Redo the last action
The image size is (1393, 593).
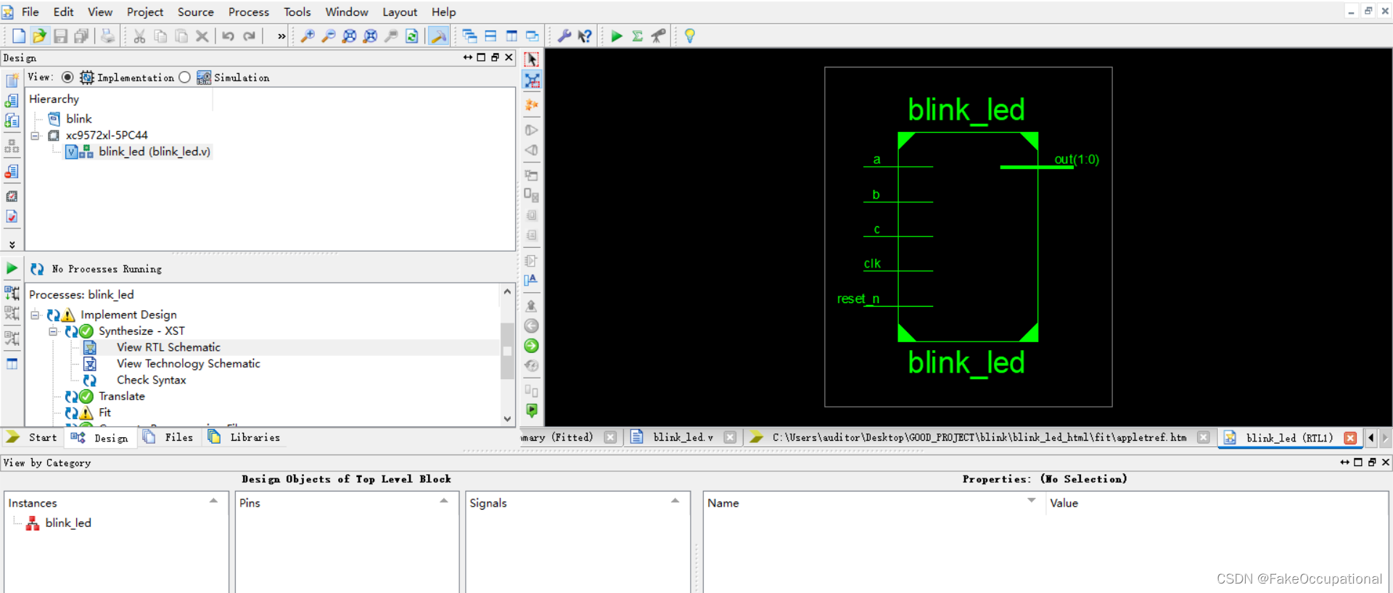249,36
